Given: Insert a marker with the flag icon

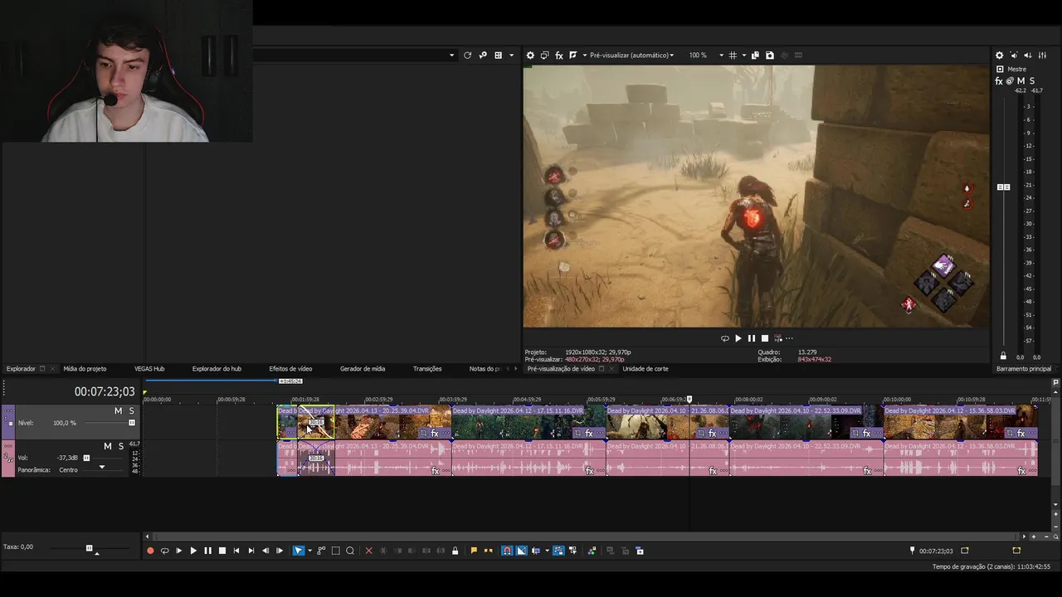Looking at the screenshot, I should [474, 551].
